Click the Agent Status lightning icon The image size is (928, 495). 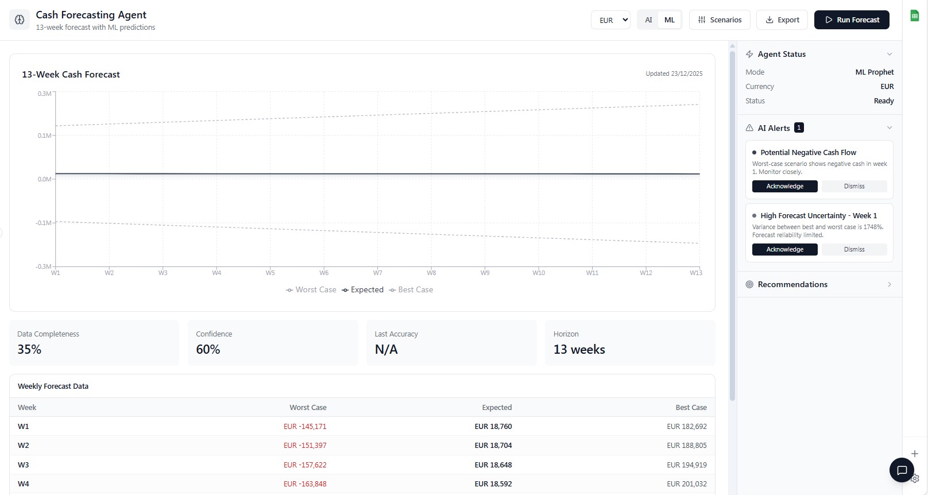pyautogui.click(x=749, y=54)
